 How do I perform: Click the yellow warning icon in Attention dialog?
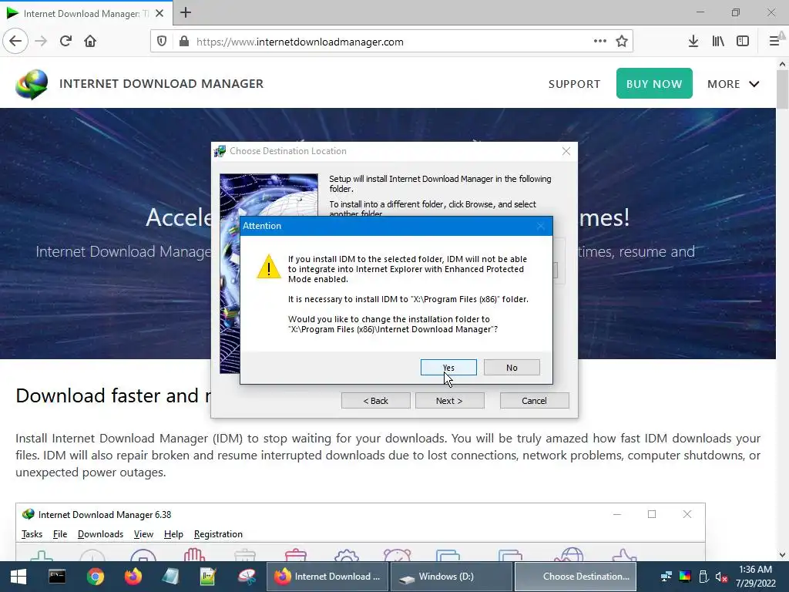pyautogui.click(x=269, y=267)
